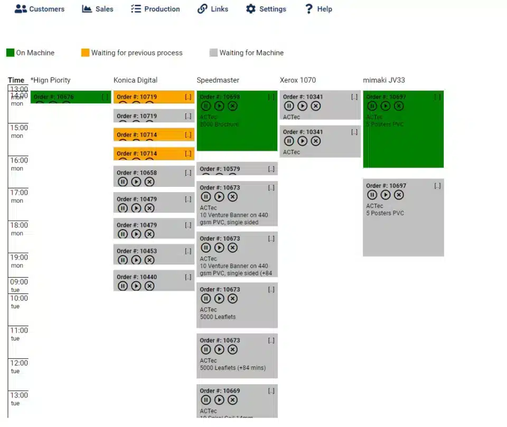Open the Links page
The height and width of the screenshot is (427, 507).
coord(213,9)
